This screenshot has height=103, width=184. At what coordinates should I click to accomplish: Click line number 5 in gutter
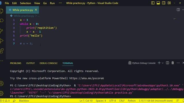[14, 35]
